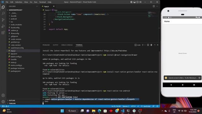The image size is (202, 114).
Task: Expand the node_modules folder
Action: click(x=23, y=25)
